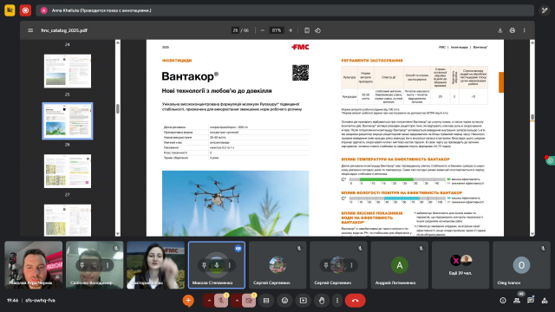Viewport: 555px width, 312px height.
Task: Click the orange Gemini plus button
Action: click(x=188, y=301)
